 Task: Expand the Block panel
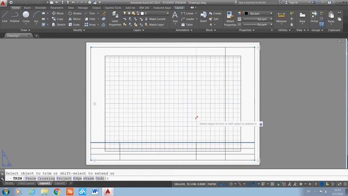click(x=210, y=30)
